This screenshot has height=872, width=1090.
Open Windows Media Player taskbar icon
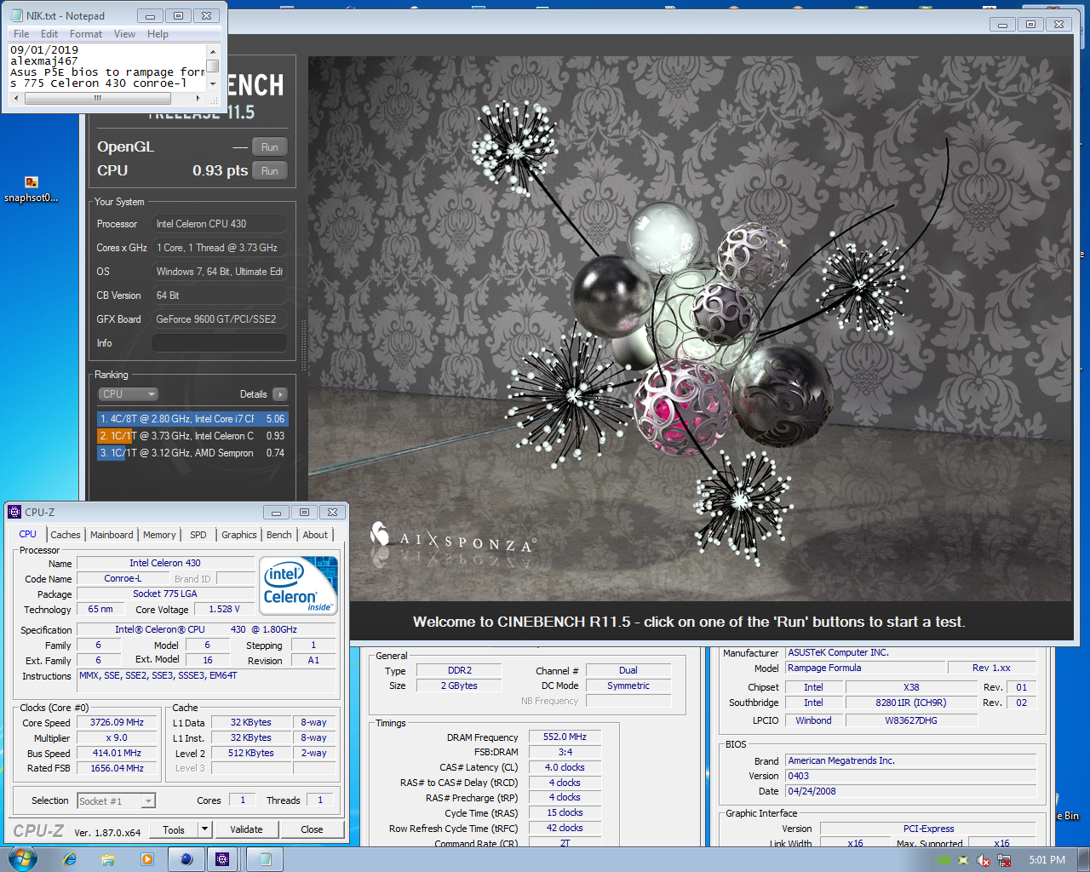click(146, 859)
